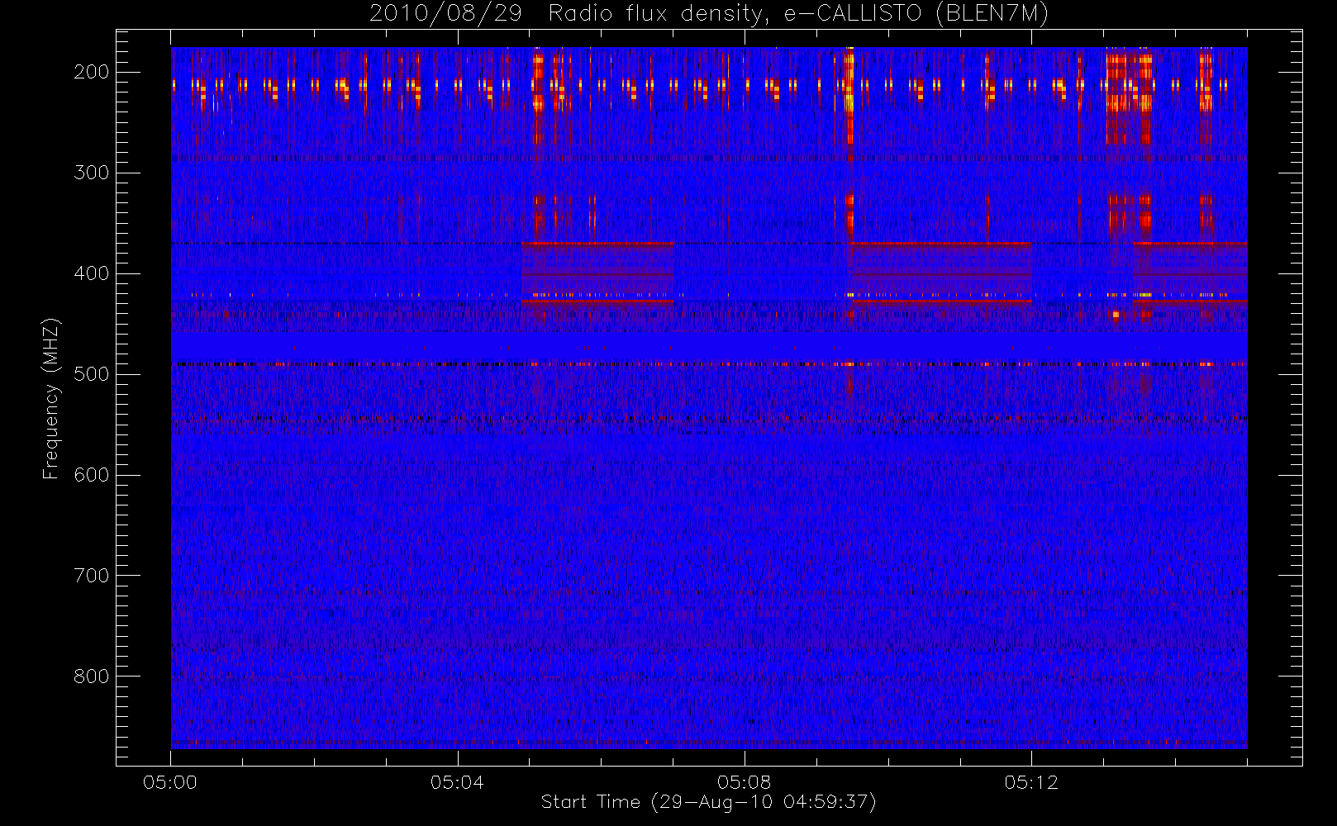Select the 400 frequency tick label

point(91,273)
